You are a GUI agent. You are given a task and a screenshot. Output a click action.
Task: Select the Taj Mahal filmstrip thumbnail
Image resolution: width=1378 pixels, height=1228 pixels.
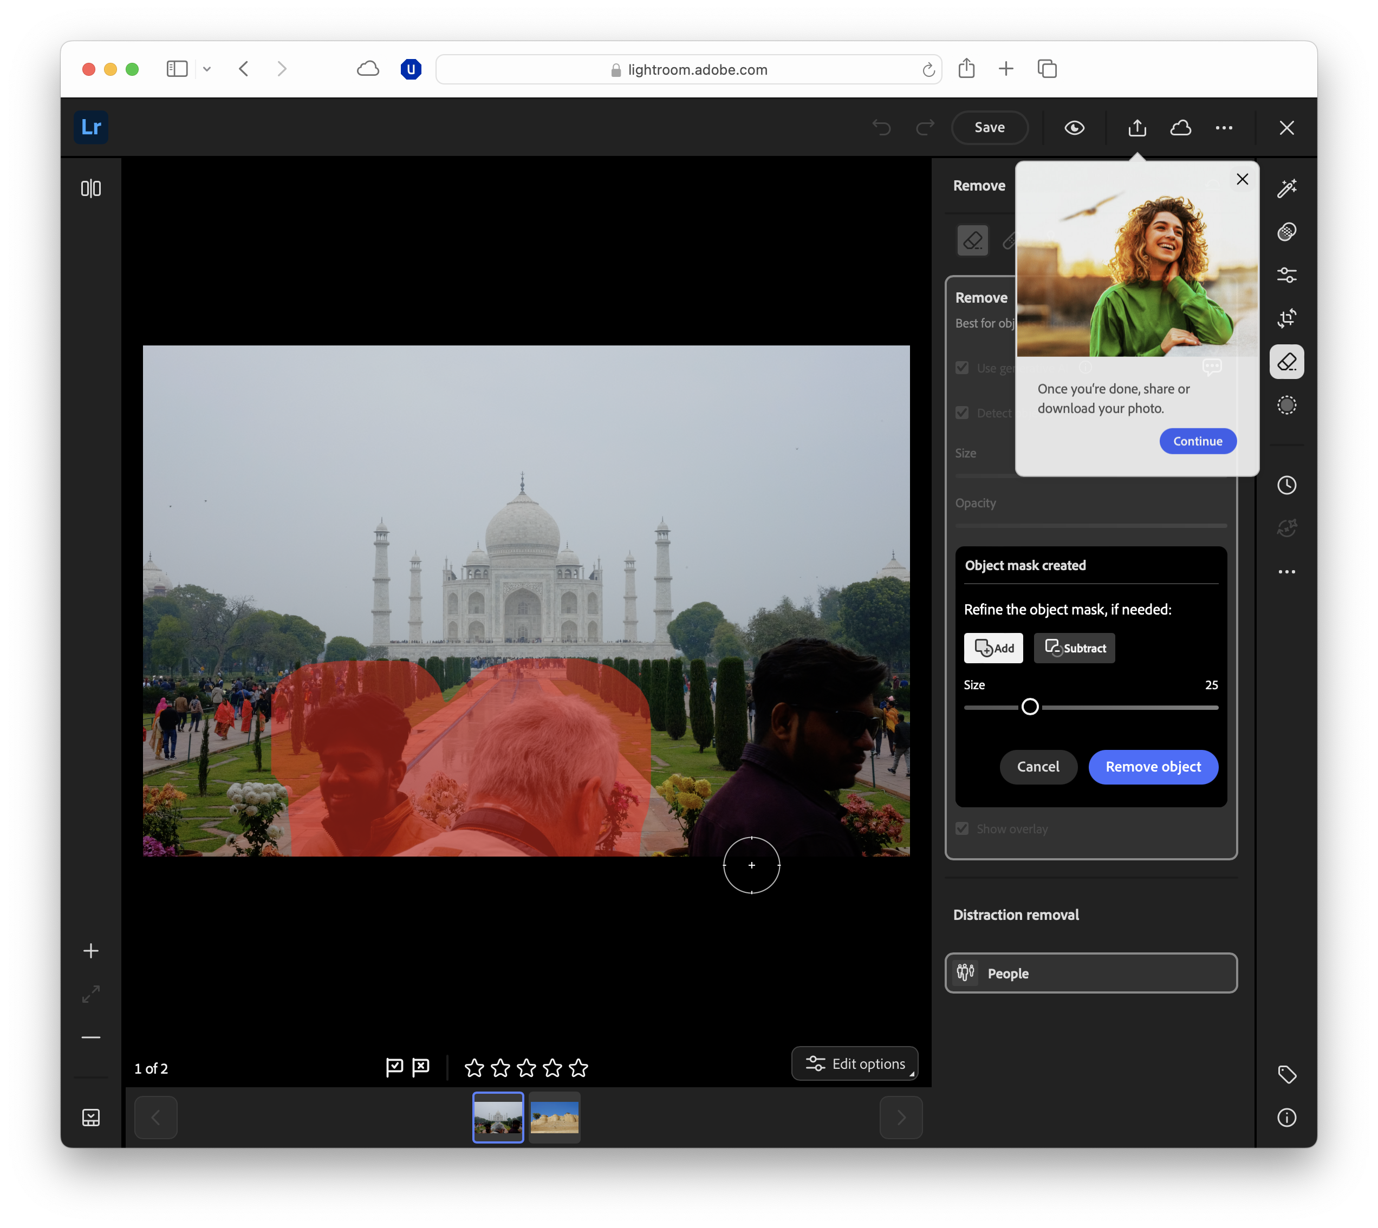coord(498,1118)
